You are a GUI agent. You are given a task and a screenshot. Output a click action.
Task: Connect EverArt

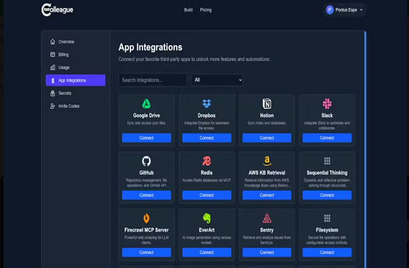click(206, 253)
